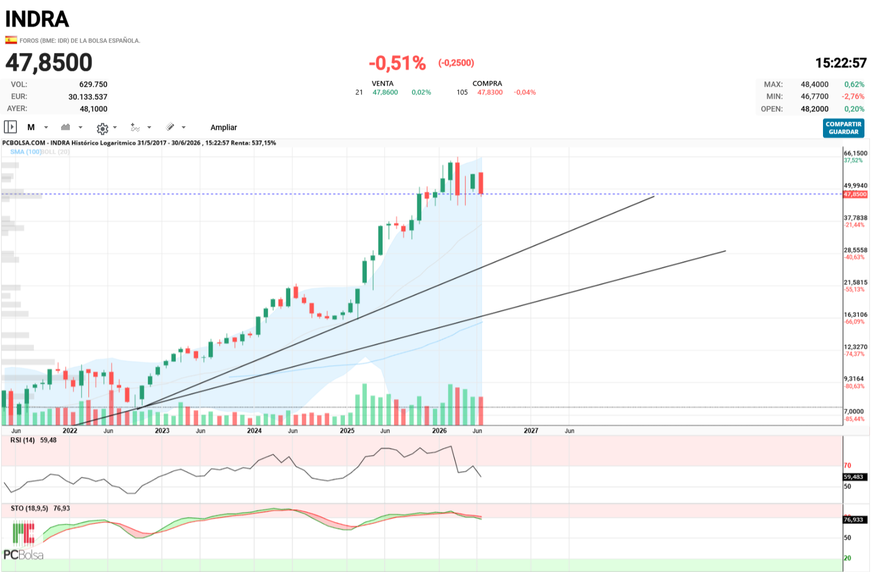Image resolution: width=871 pixels, height=572 pixels.
Task: Click the clock time 15:22:57
Action: 841,63
